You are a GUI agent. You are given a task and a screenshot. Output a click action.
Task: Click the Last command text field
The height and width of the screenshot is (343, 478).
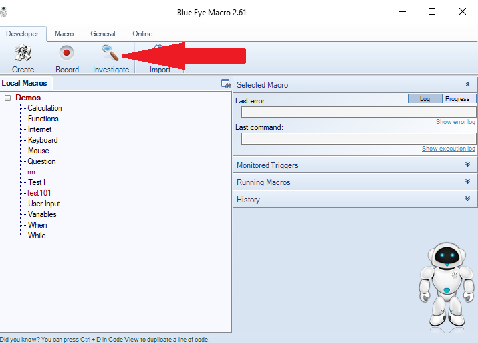click(x=358, y=139)
